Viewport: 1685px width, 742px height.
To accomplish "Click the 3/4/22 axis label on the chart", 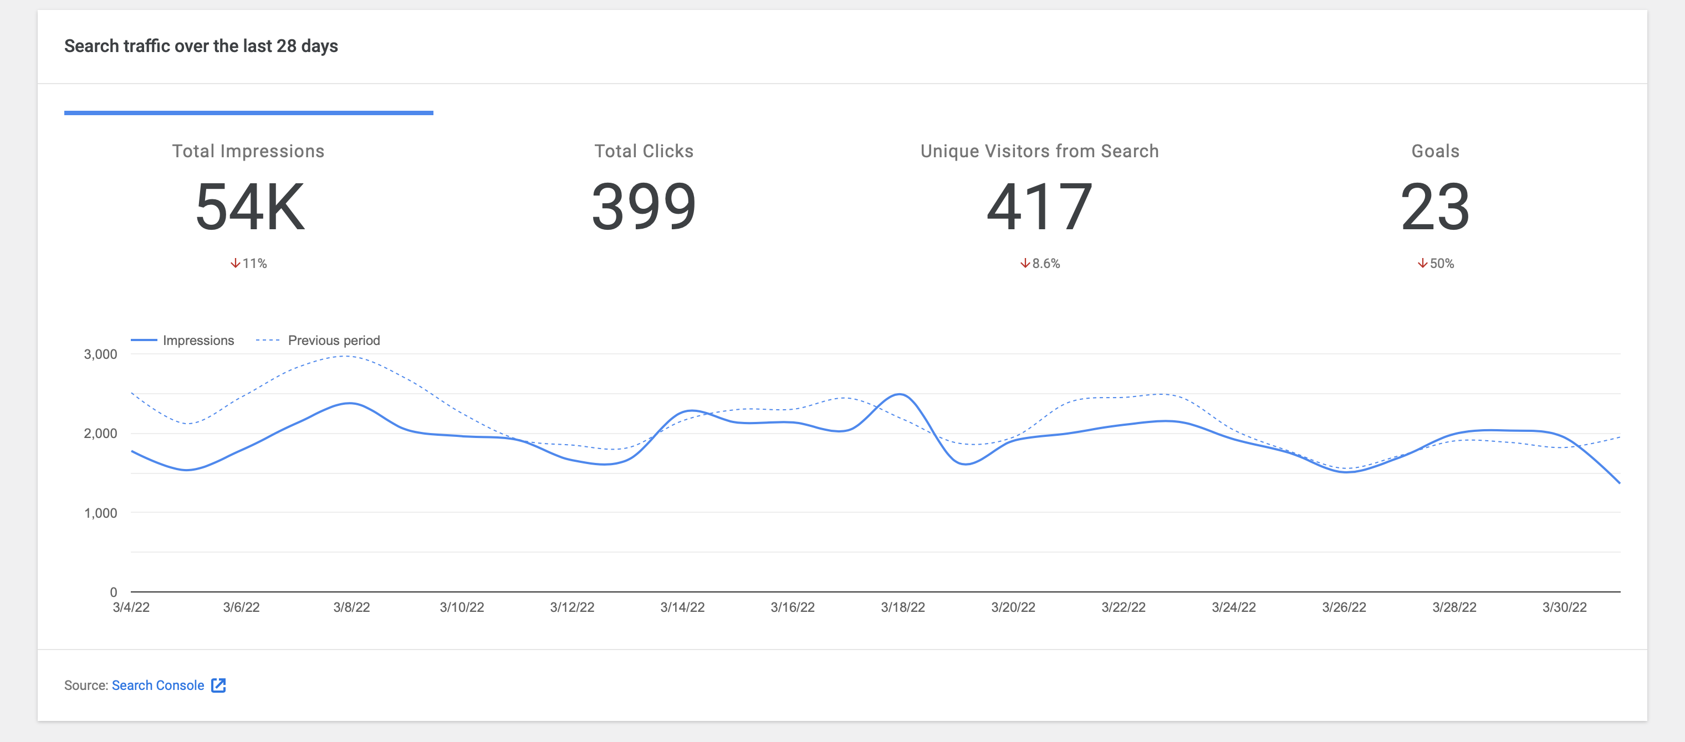I will (x=131, y=607).
